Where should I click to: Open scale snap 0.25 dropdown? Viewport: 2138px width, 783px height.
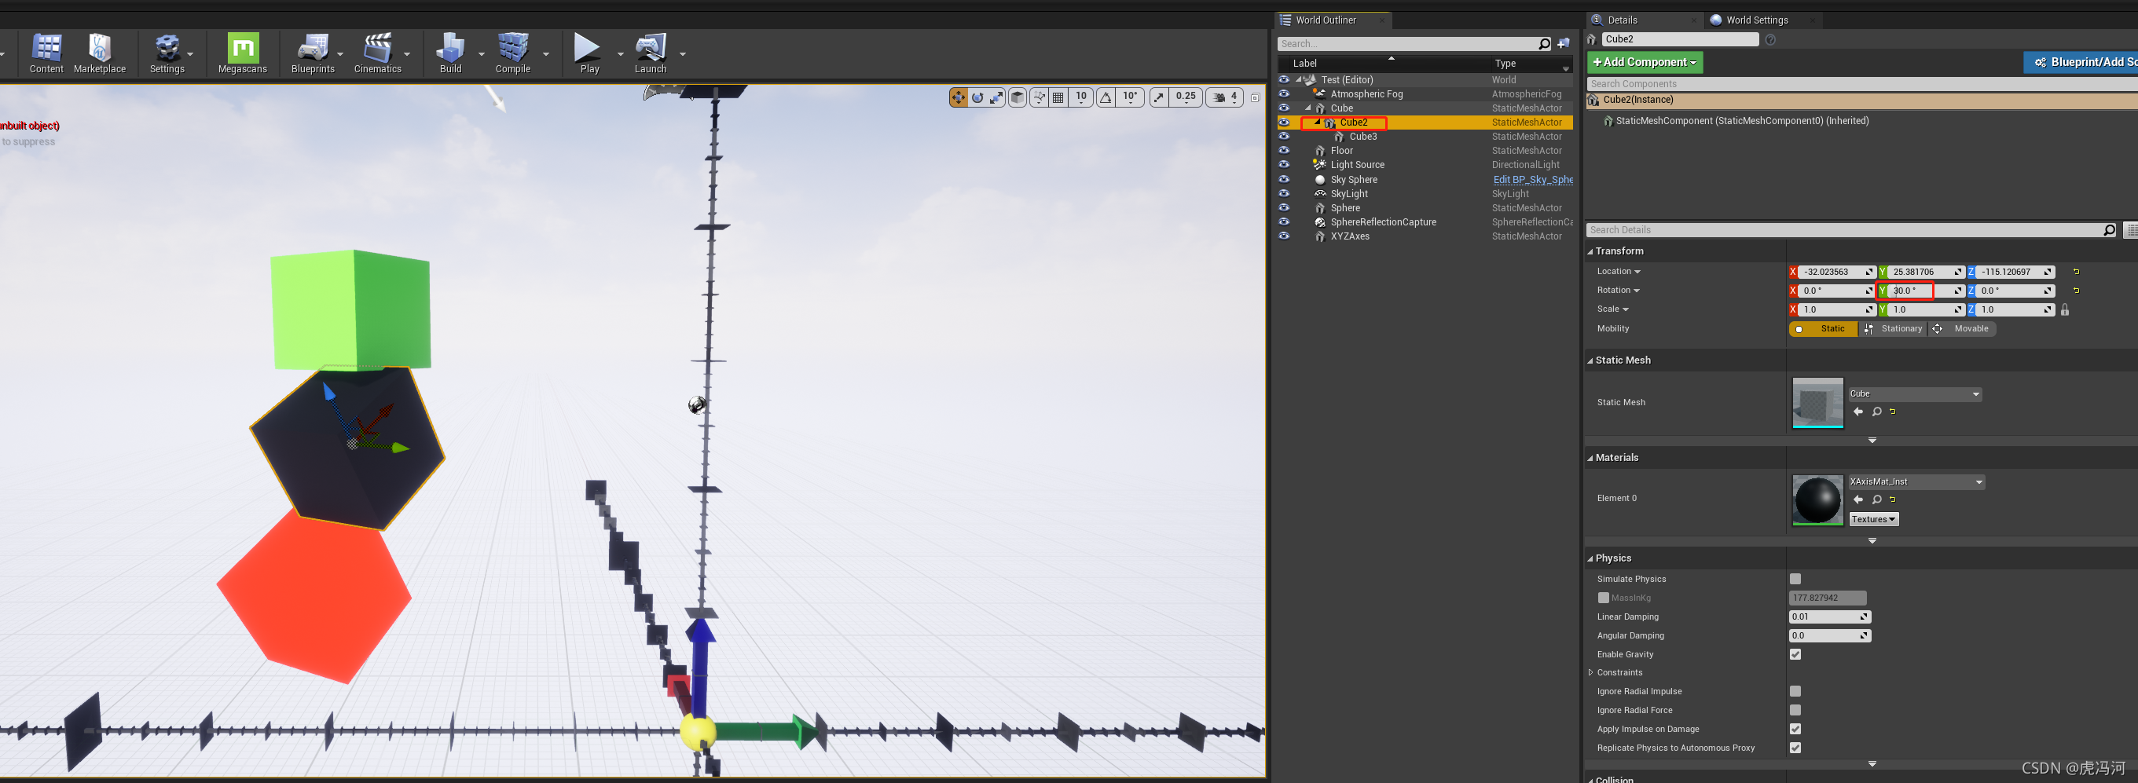coord(1186,98)
